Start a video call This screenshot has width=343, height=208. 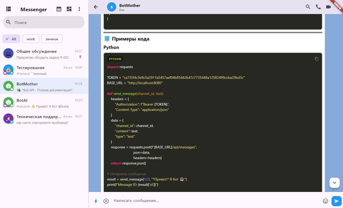point(328,7)
